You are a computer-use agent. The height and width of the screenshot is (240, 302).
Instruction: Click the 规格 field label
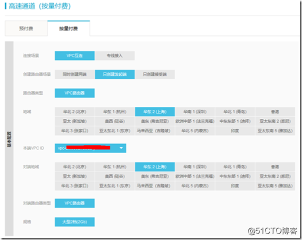(27, 222)
